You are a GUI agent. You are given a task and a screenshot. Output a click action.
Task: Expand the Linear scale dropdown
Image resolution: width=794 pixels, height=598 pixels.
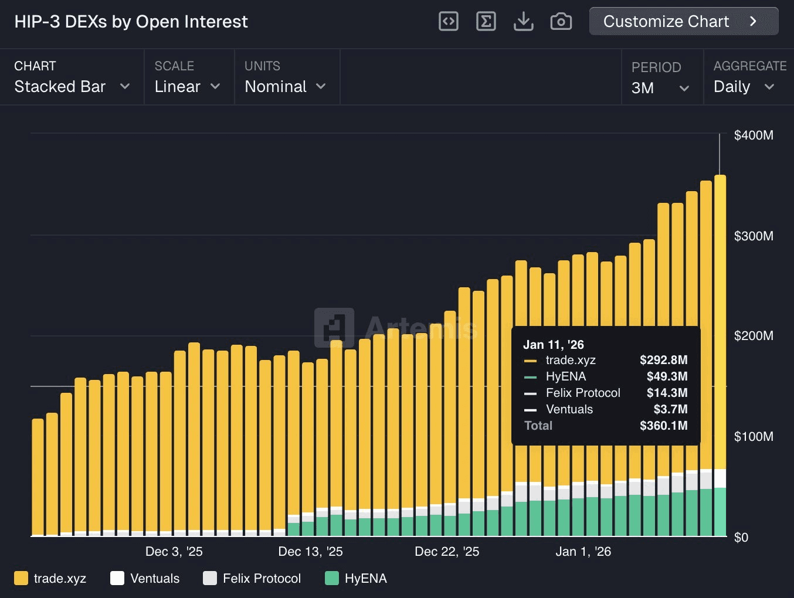186,86
